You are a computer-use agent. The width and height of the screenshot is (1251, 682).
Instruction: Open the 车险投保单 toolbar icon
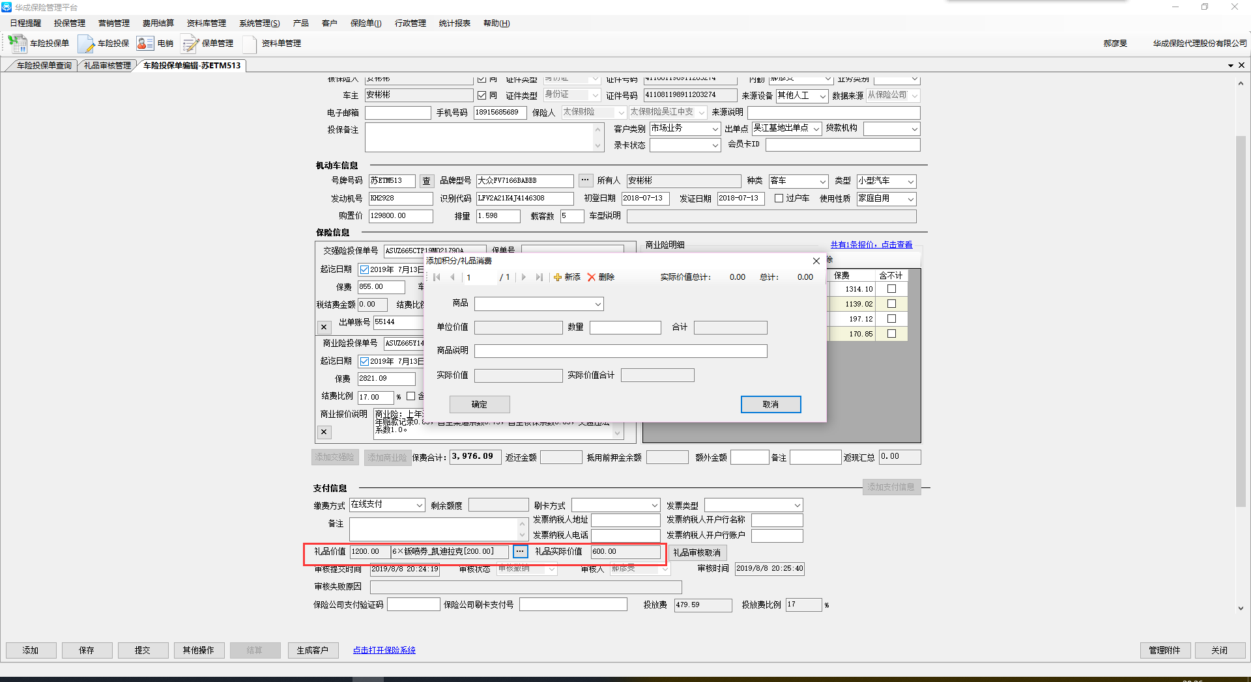coord(18,44)
